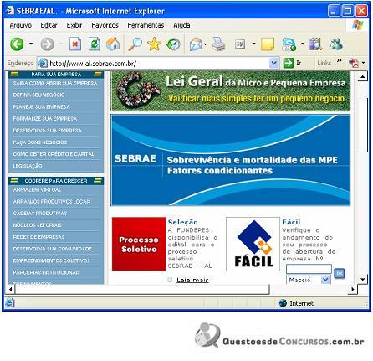Click the green Ir go arrow
Viewport: 373px width, 361px height.
(289, 63)
